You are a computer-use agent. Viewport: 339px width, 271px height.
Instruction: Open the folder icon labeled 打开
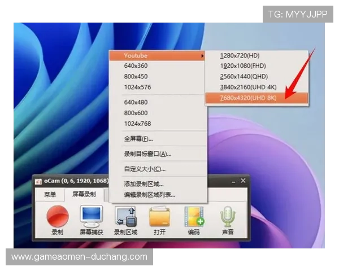159,217
